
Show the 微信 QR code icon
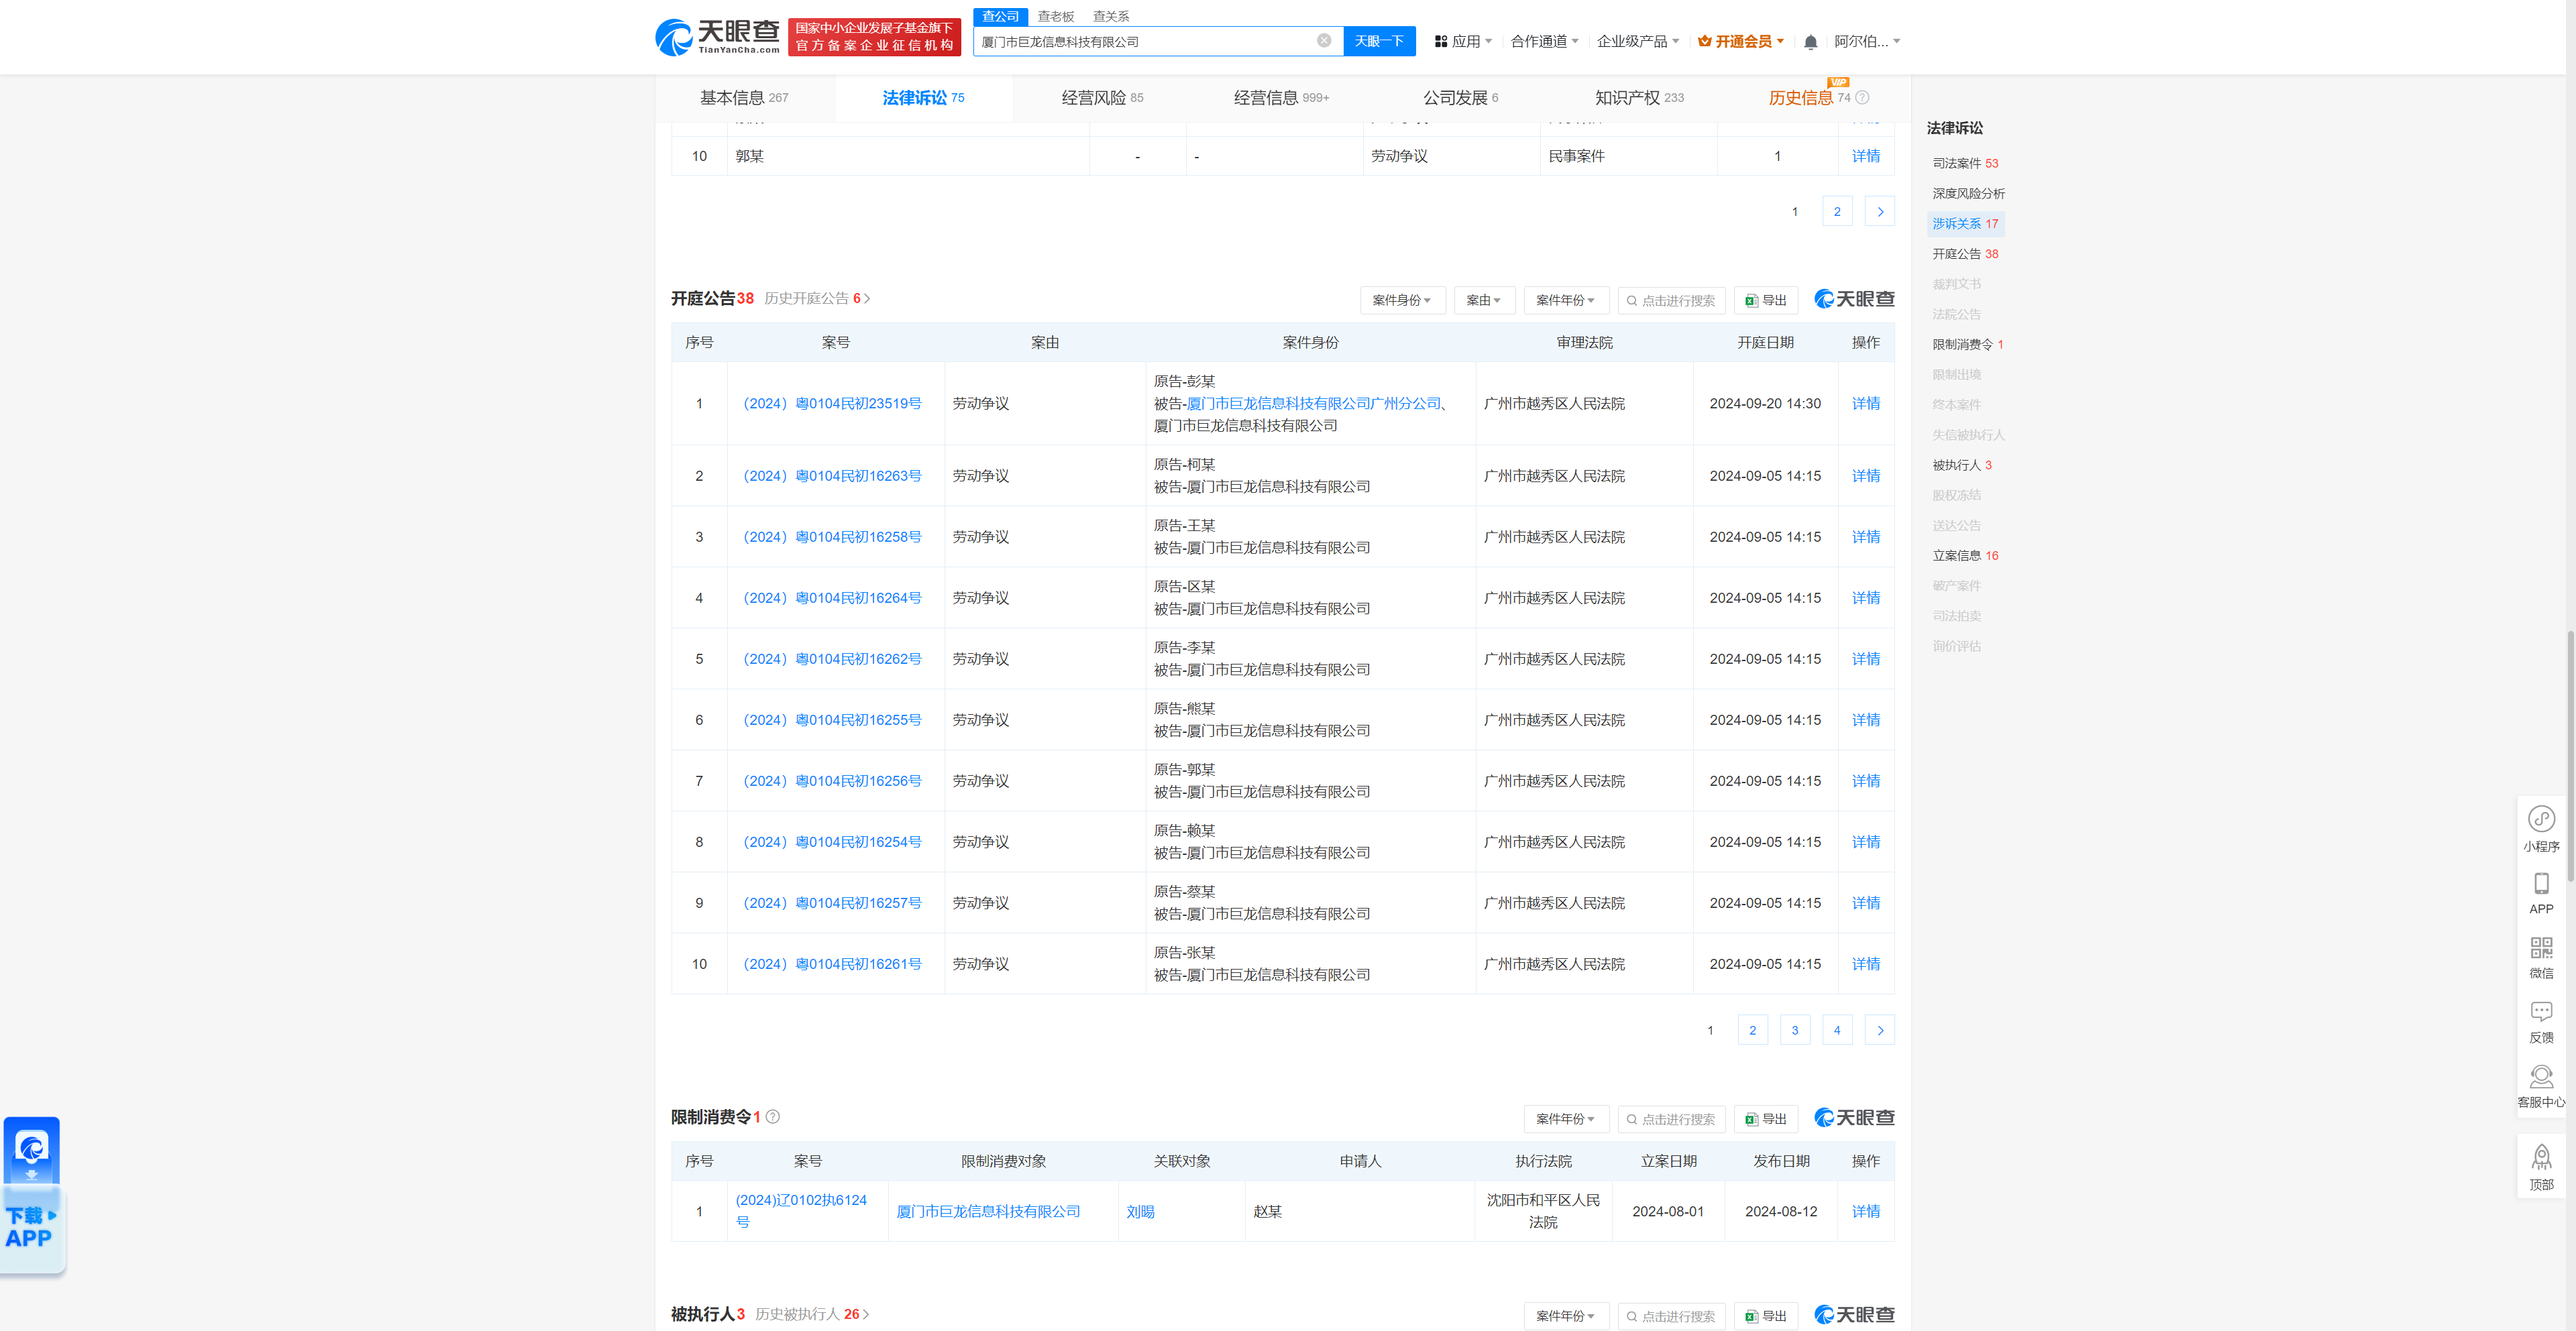(x=2541, y=958)
